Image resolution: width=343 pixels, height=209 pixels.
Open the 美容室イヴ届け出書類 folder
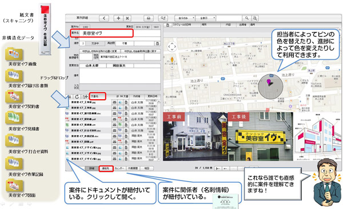[14, 76]
